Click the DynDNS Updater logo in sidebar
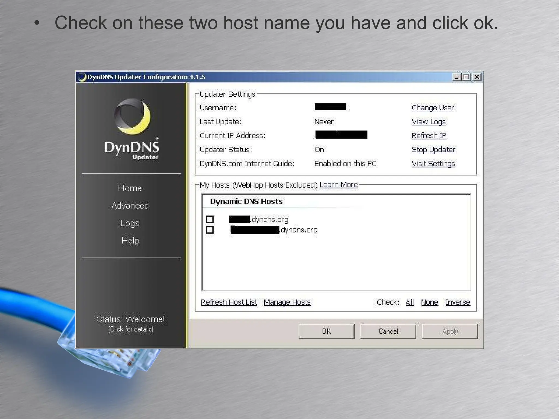Image resolution: width=559 pixels, height=419 pixels. click(x=132, y=129)
